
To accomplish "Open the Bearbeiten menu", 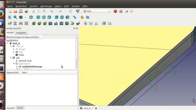I will click(x=21, y=6).
